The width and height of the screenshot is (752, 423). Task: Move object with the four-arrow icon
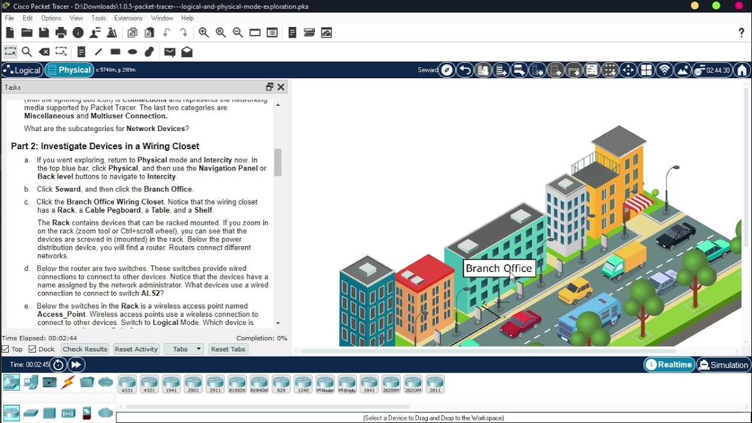coord(628,70)
